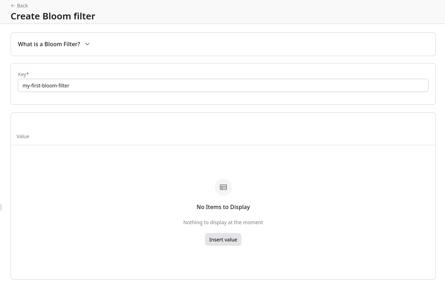Screen dimensions: 445x288
Task: Collapse the Bloom Filter explanation panel
Action: (49, 44)
